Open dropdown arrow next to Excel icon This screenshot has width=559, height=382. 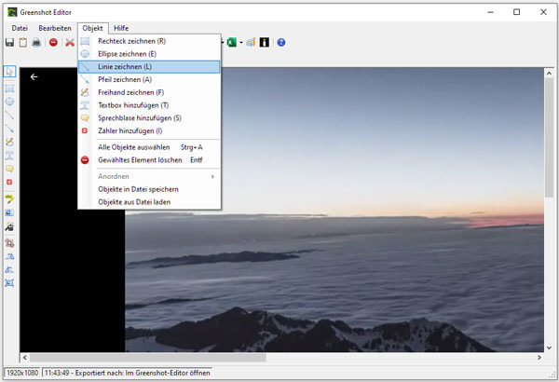pos(240,43)
